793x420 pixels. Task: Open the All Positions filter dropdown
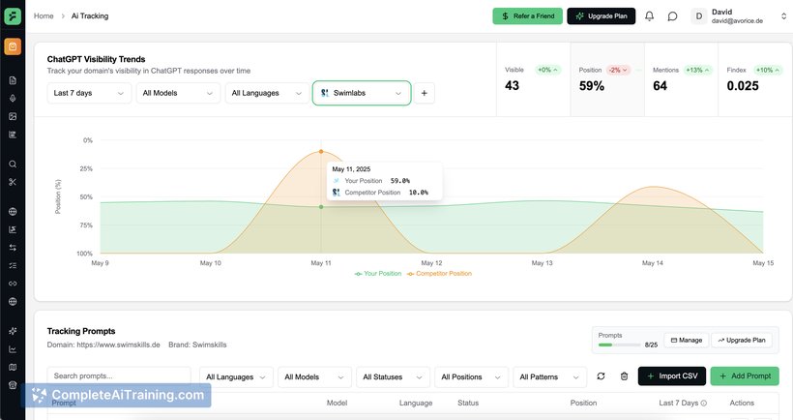click(x=471, y=377)
